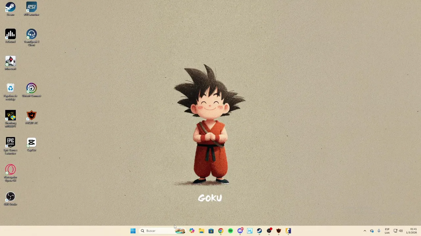
Task: Open the network status tray icon
Action: pos(395,231)
